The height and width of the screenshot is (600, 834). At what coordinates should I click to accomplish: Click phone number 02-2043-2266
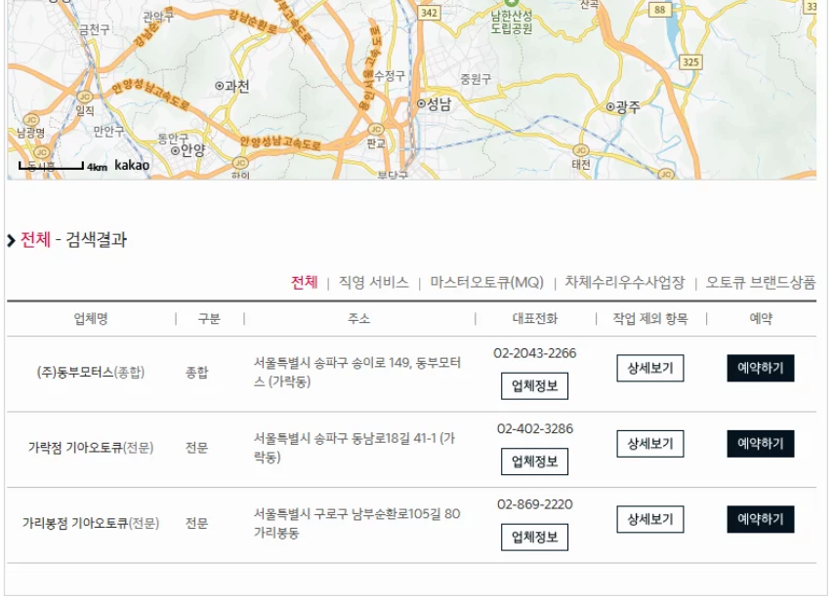(x=534, y=353)
